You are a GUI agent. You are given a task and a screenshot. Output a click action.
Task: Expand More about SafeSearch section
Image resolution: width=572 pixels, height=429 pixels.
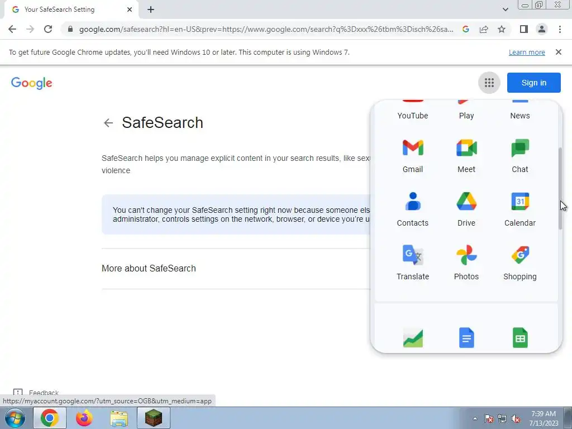point(236,269)
